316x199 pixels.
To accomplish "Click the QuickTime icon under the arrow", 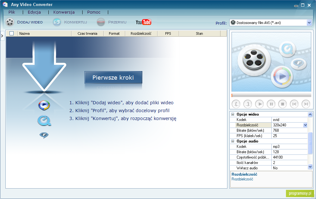I will coord(44,121).
